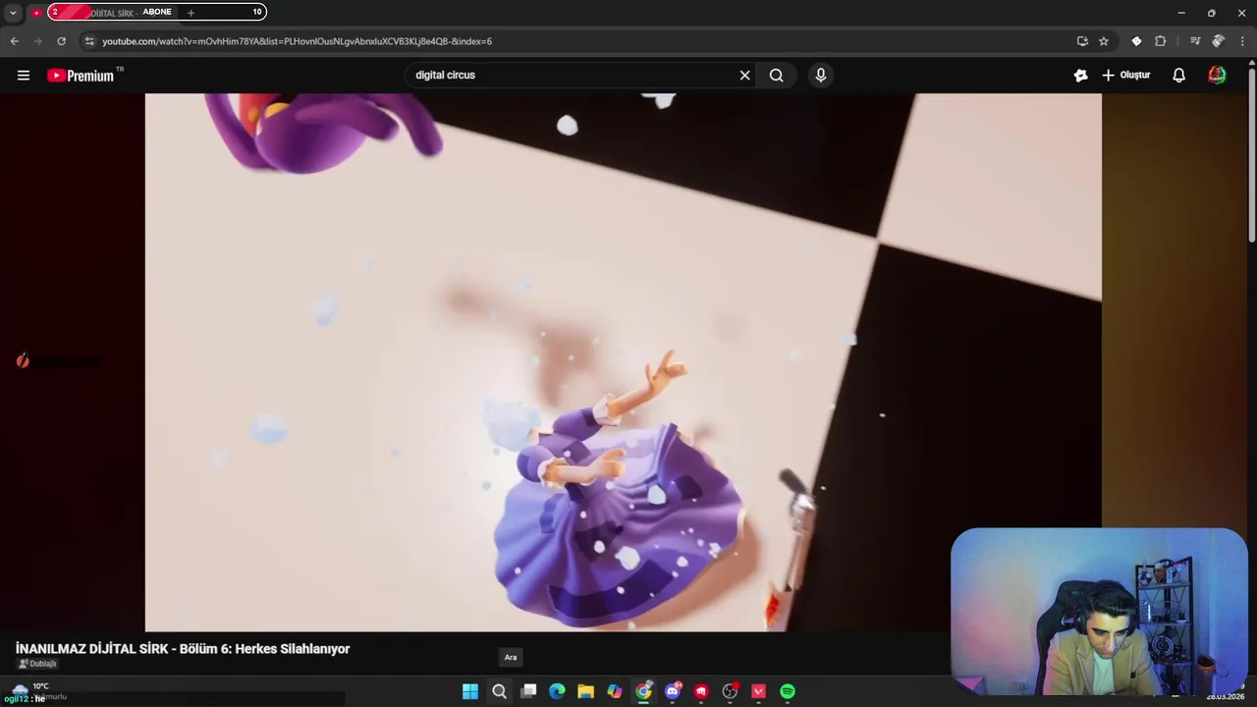
Task: Click the browser forward arrow
Action: click(37, 41)
